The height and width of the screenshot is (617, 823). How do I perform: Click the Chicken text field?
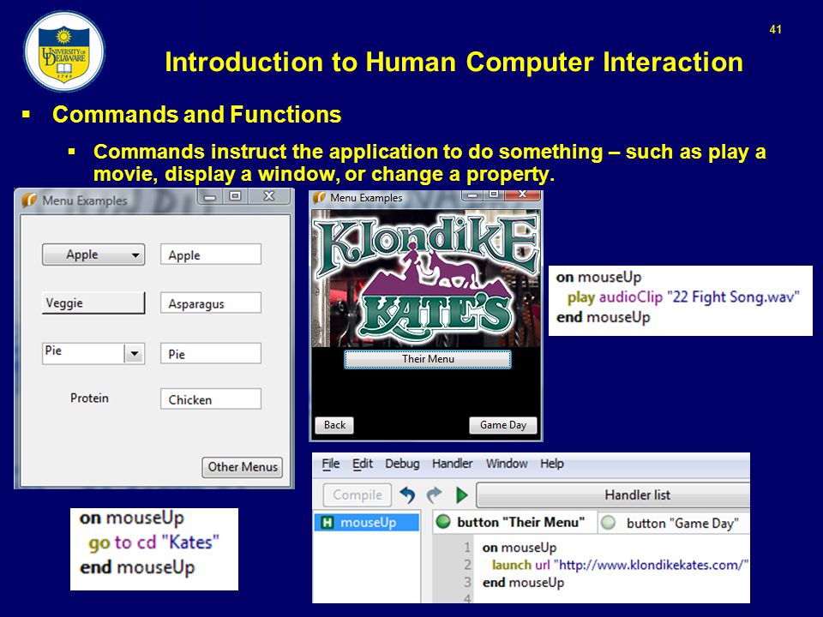coord(211,398)
